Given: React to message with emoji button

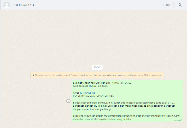Looking at the screenshot, I should pos(68,101).
